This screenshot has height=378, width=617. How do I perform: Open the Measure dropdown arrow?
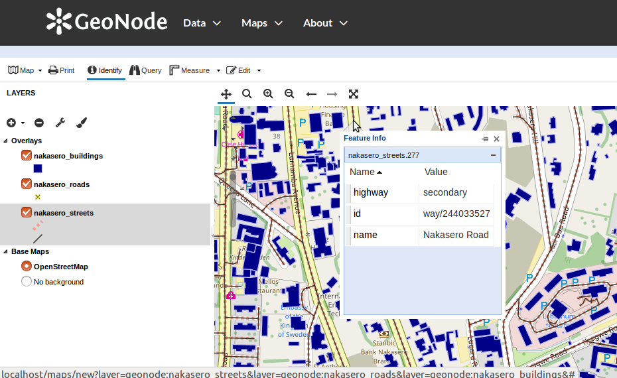click(x=218, y=71)
